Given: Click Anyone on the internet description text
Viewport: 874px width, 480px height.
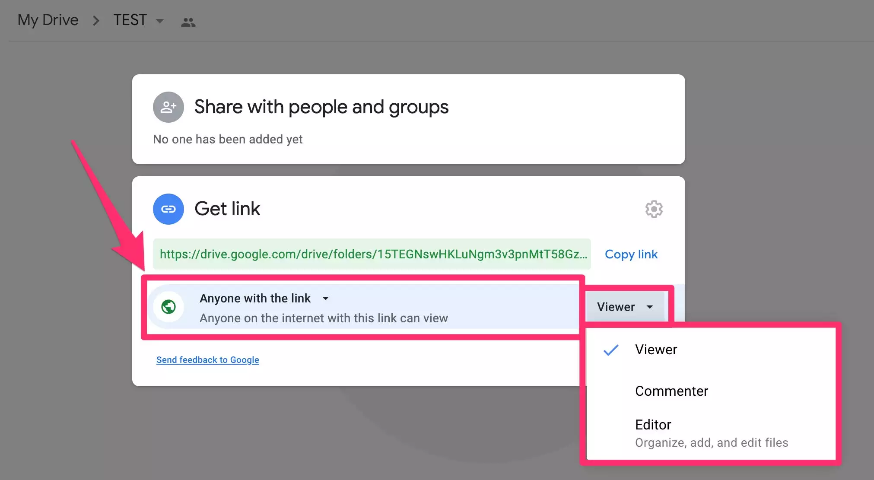Looking at the screenshot, I should pos(324,318).
